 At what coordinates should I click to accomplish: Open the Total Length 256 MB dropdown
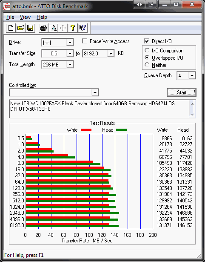pos(70,64)
